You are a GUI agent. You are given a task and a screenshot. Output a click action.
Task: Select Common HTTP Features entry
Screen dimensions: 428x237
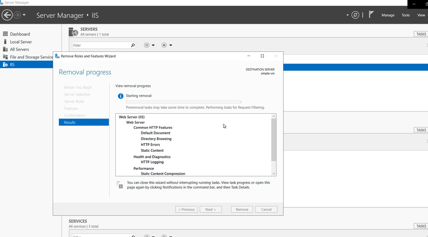click(153, 127)
